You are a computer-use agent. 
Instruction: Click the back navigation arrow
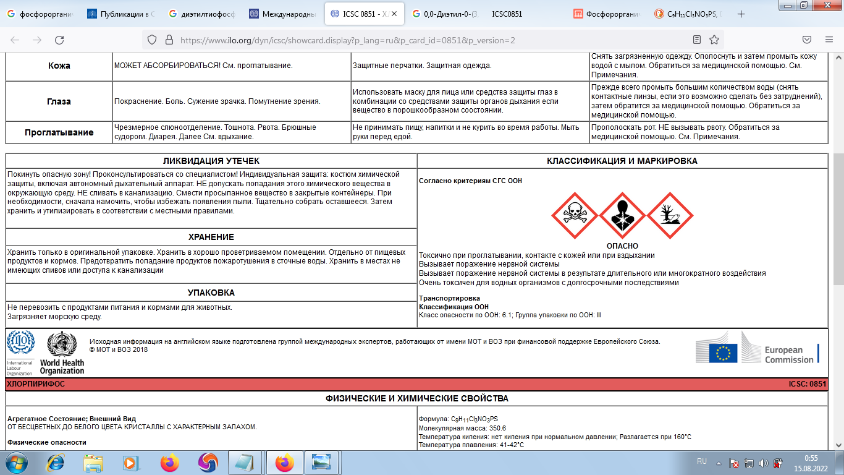(15, 40)
